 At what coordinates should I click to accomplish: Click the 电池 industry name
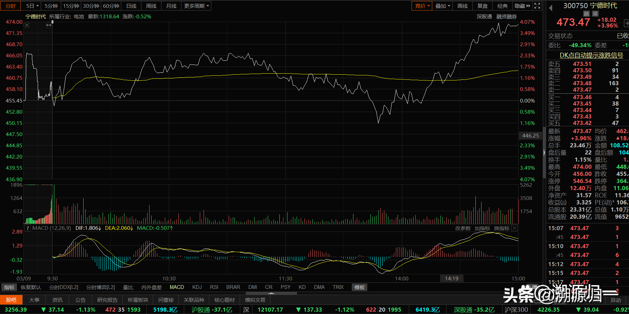pyautogui.click(x=79, y=16)
